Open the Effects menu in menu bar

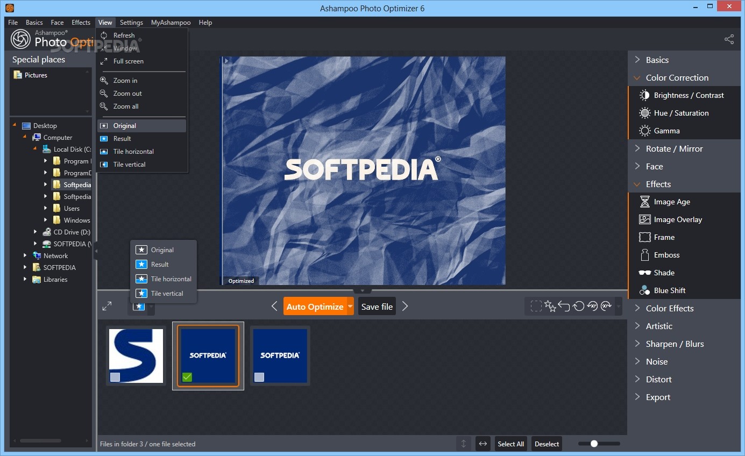[81, 23]
